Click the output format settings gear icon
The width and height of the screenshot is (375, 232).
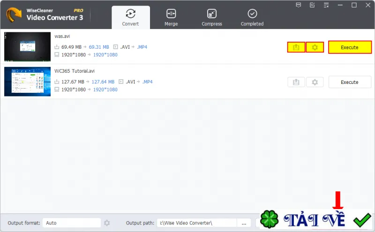107,223
